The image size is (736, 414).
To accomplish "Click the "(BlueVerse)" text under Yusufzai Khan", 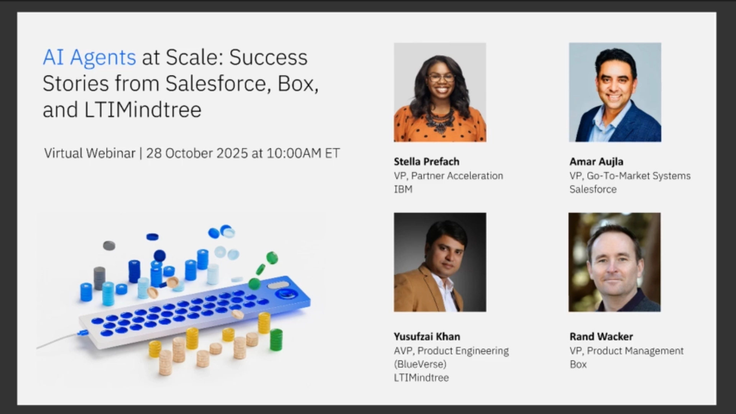I will [420, 364].
